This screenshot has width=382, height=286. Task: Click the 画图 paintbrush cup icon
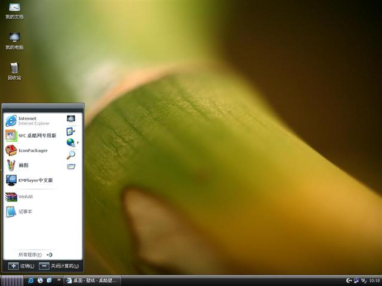coord(11,165)
